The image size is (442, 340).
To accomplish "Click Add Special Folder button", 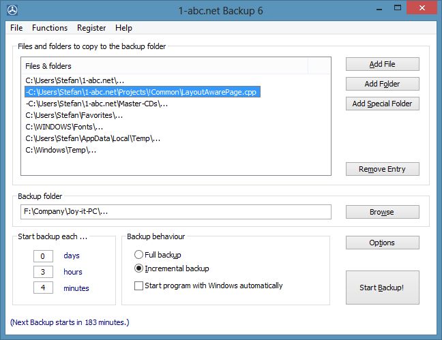I will pyautogui.click(x=382, y=104).
